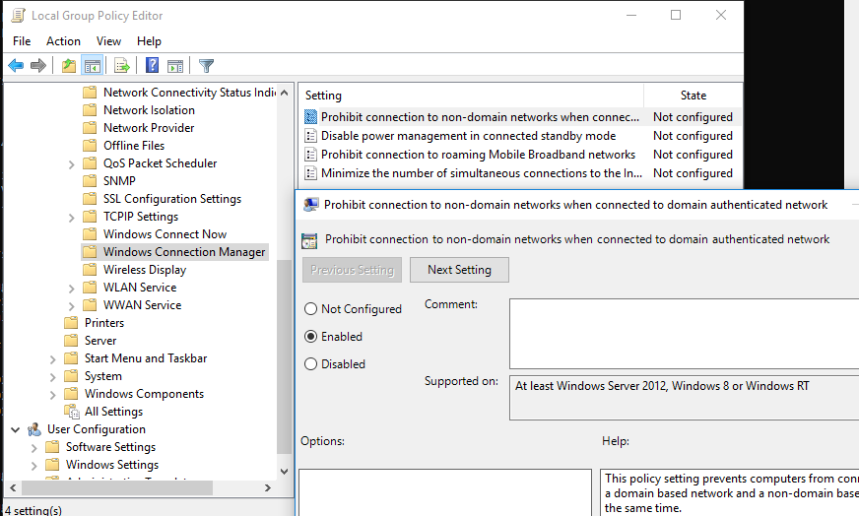
Task: Click the Network Isolation folder icon
Action: click(90, 110)
